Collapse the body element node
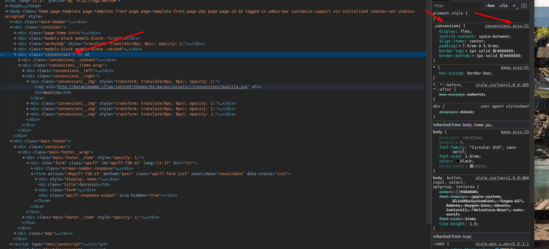The width and height of the screenshot is (549, 249). tap(7, 11)
